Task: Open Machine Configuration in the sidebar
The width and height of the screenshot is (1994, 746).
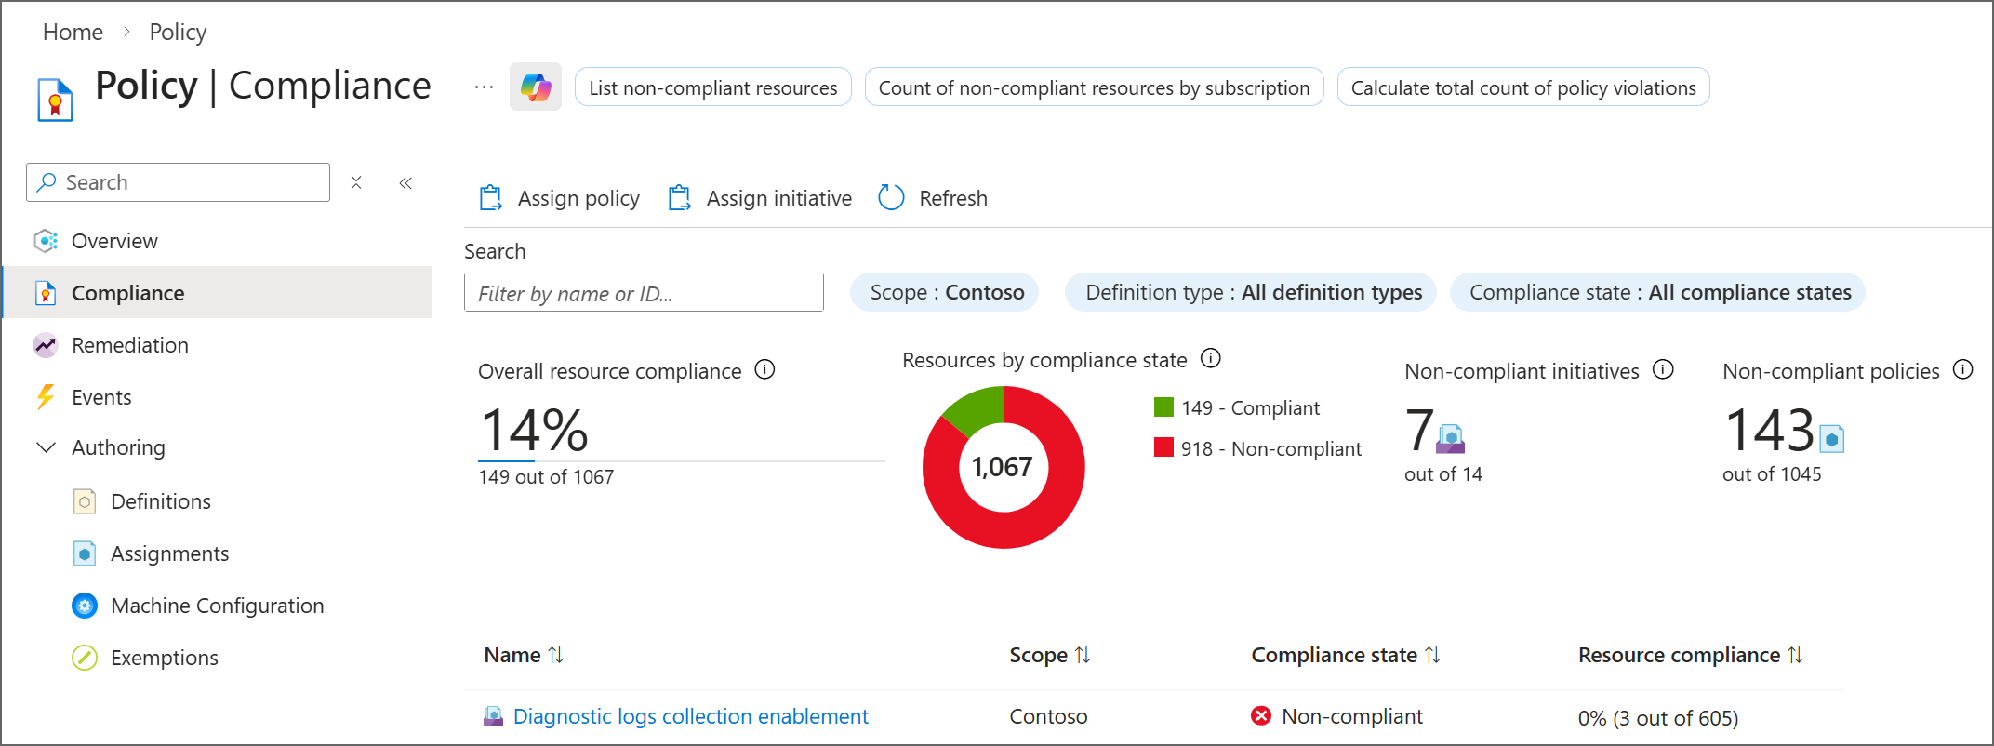Action: (217, 606)
